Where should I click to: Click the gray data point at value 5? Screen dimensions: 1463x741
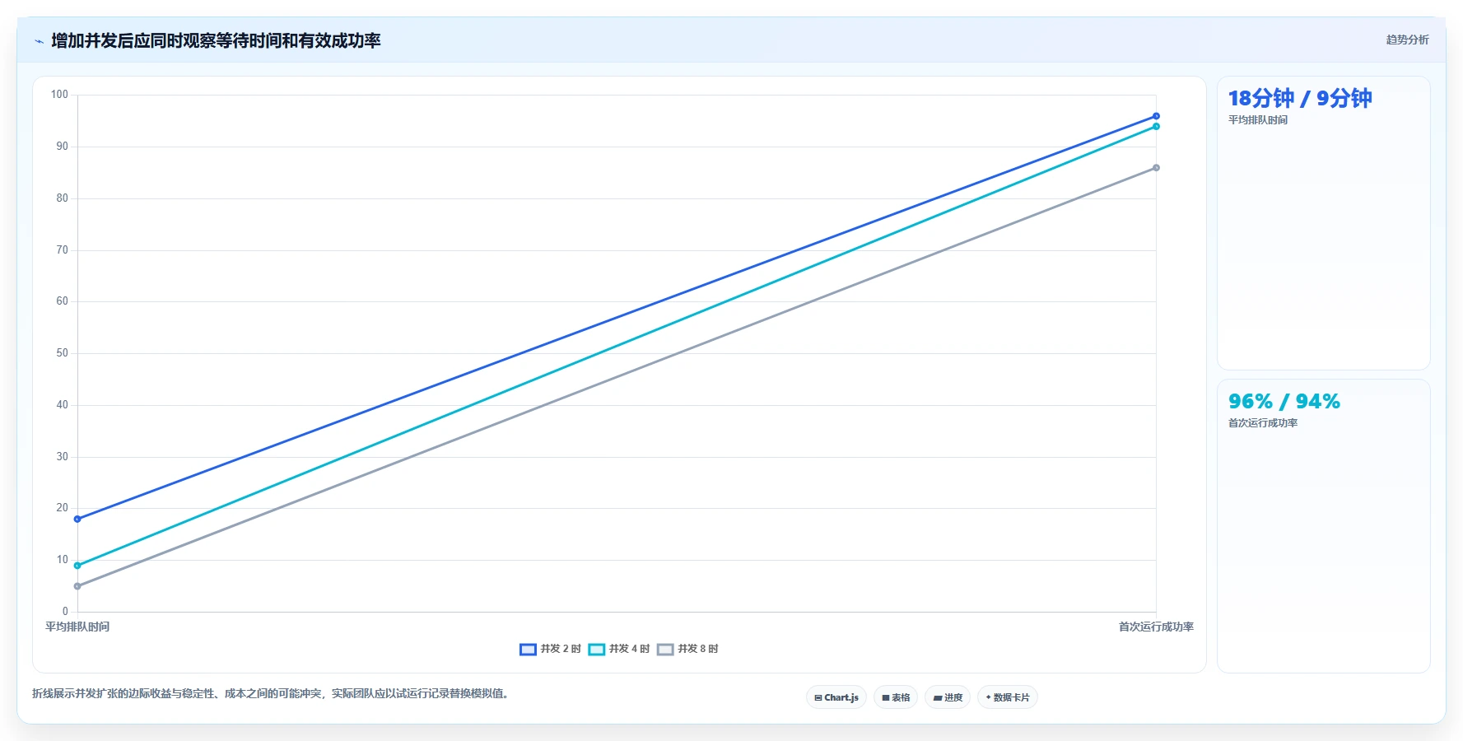point(77,586)
